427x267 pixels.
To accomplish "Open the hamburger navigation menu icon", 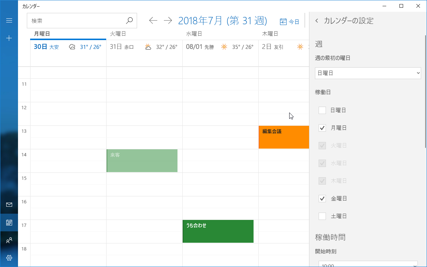I will click(x=9, y=21).
